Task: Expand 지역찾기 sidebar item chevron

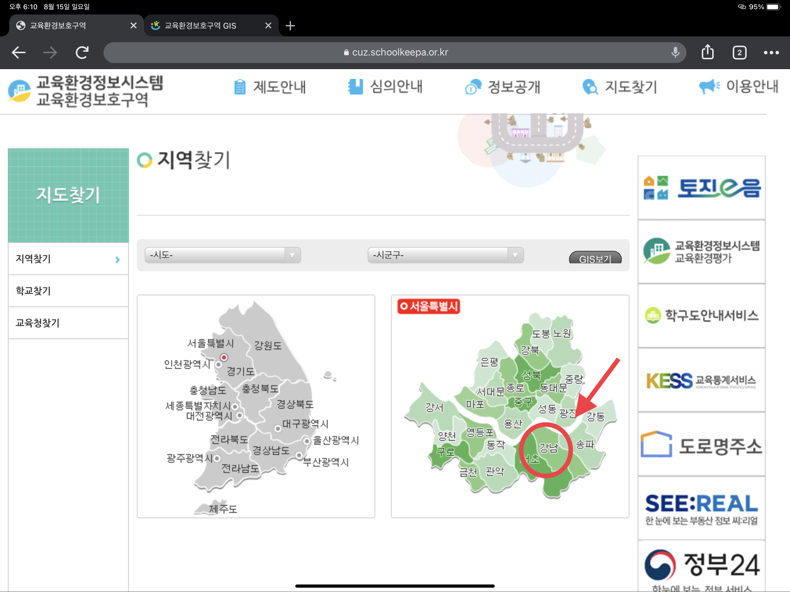Action: pyautogui.click(x=117, y=260)
